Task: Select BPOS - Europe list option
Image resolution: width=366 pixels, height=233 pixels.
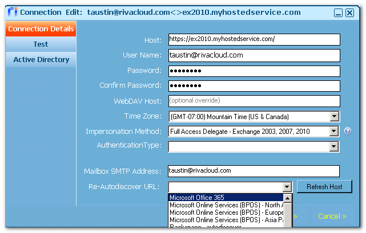Action: point(226,212)
